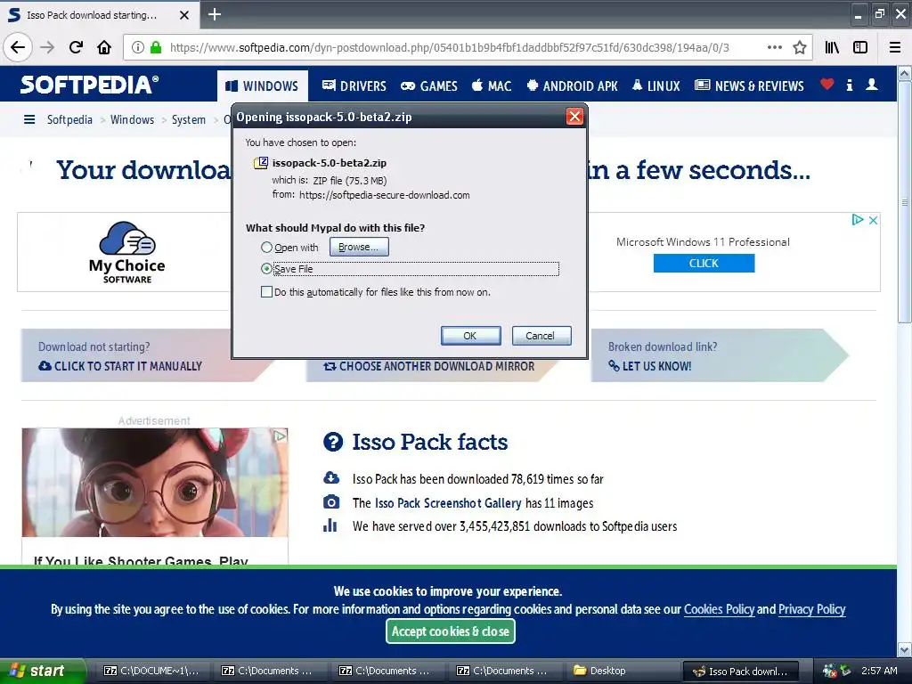The width and height of the screenshot is (912, 684).
Task: Click the green padlock security icon
Action: (x=156, y=47)
